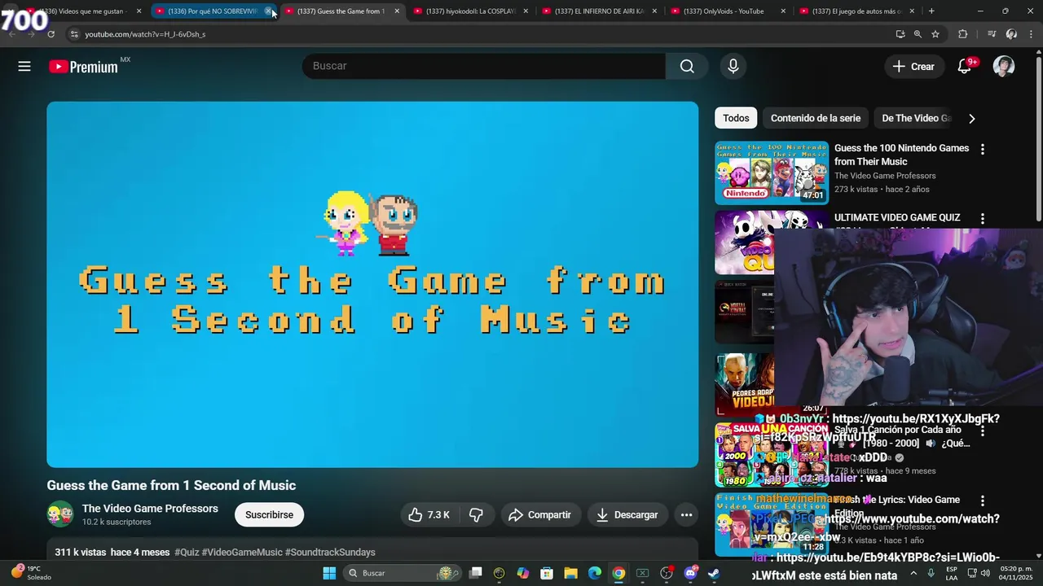Open the account avatar menu
1043x586 pixels.
(x=1004, y=67)
